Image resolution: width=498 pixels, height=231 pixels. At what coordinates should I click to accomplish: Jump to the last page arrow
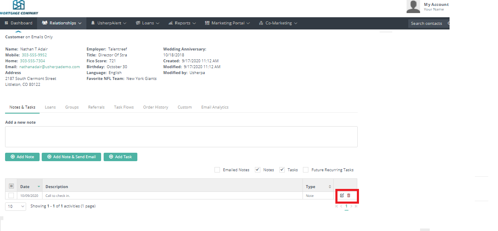356,207
